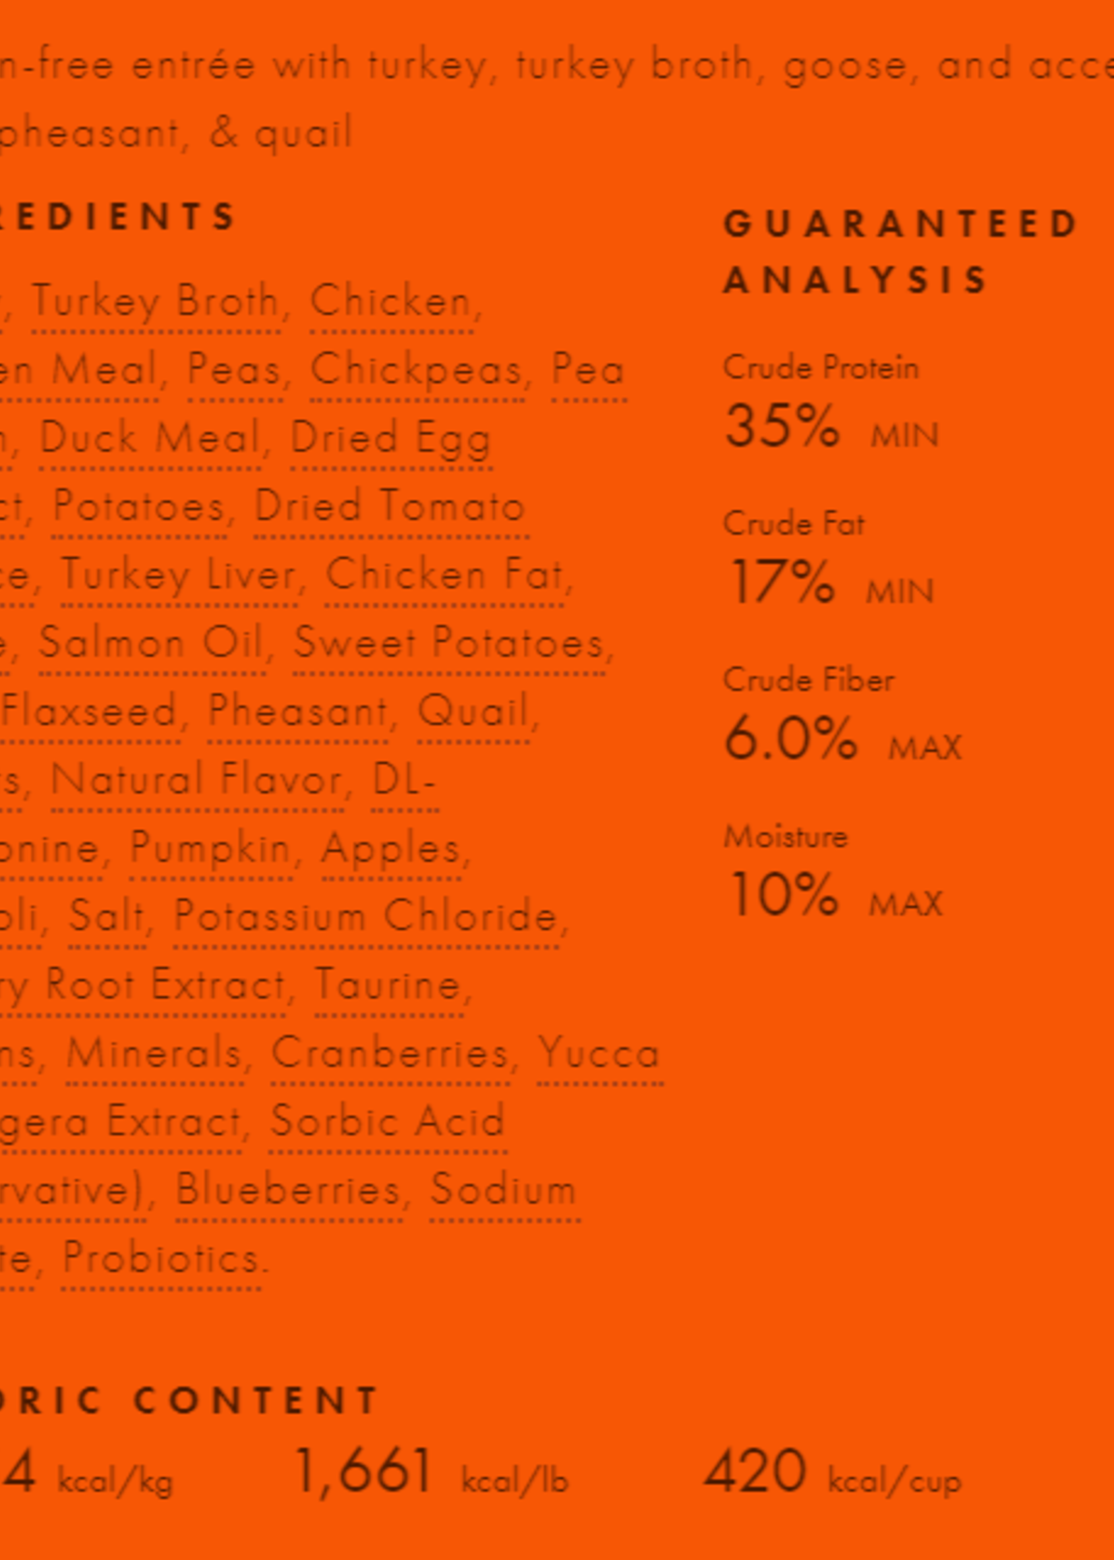Open the Cranberries ingredient link
The height and width of the screenshot is (1560, 1114).
[390, 1053]
